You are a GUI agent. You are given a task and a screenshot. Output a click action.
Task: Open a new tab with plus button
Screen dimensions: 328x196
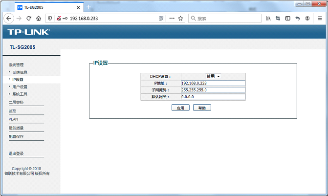(88, 7)
